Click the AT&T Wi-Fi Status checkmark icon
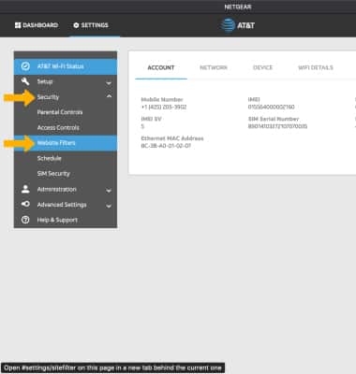This screenshot has height=374, width=356. (25, 66)
